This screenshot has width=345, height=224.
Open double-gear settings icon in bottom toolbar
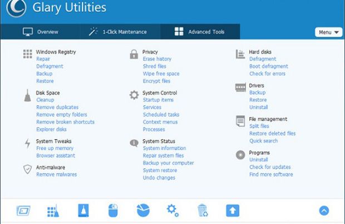[x=172, y=211]
